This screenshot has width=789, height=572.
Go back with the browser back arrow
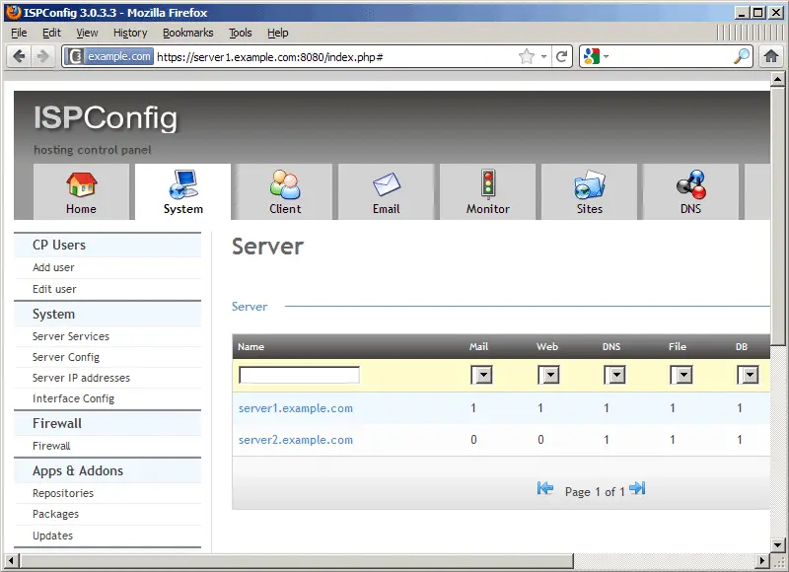pyautogui.click(x=19, y=56)
